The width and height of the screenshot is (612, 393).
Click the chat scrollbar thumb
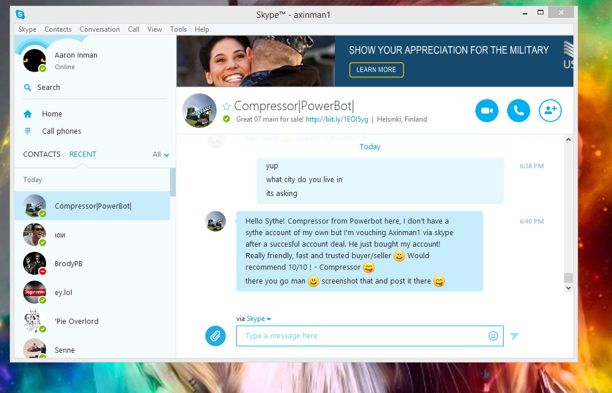568,278
